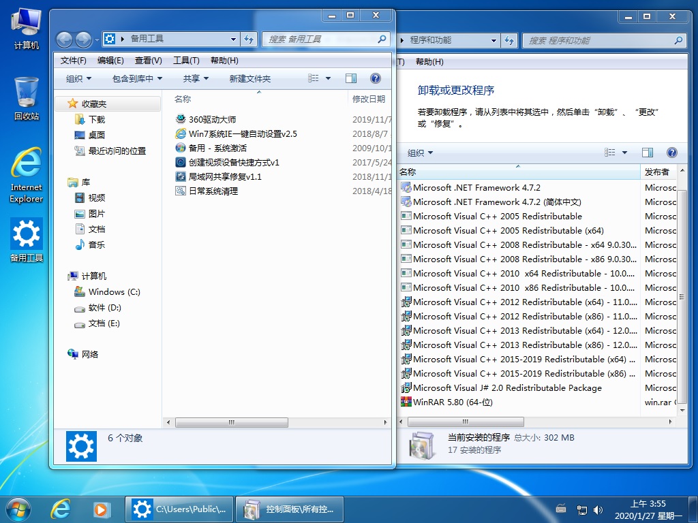
Task: Open the 回收站 recycle bin icon
Action: (x=27, y=99)
